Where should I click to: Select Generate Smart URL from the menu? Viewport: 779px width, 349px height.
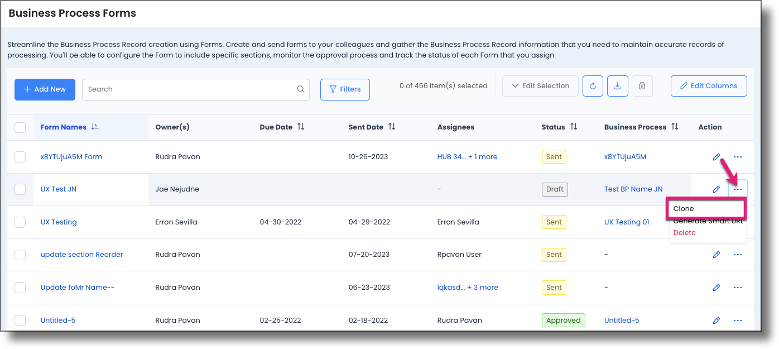[708, 221]
